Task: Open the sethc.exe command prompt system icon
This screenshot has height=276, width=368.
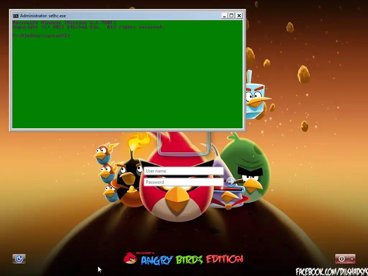Action: pyautogui.click(x=16, y=16)
